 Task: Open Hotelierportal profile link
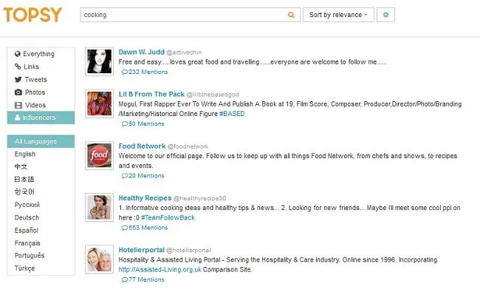[x=142, y=250]
